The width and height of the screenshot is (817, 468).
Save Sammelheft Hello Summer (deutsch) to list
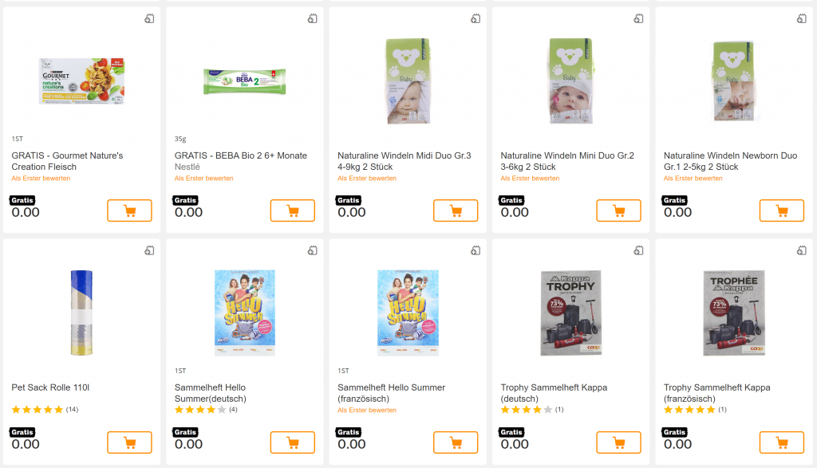[312, 251]
